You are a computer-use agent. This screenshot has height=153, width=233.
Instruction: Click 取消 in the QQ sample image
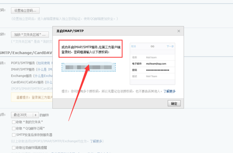coord(134,46)
